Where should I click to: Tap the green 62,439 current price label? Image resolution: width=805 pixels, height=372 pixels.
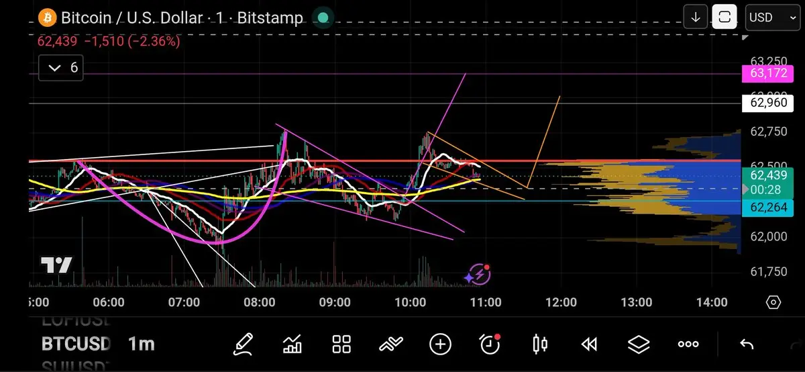click(x=768, y=182)
